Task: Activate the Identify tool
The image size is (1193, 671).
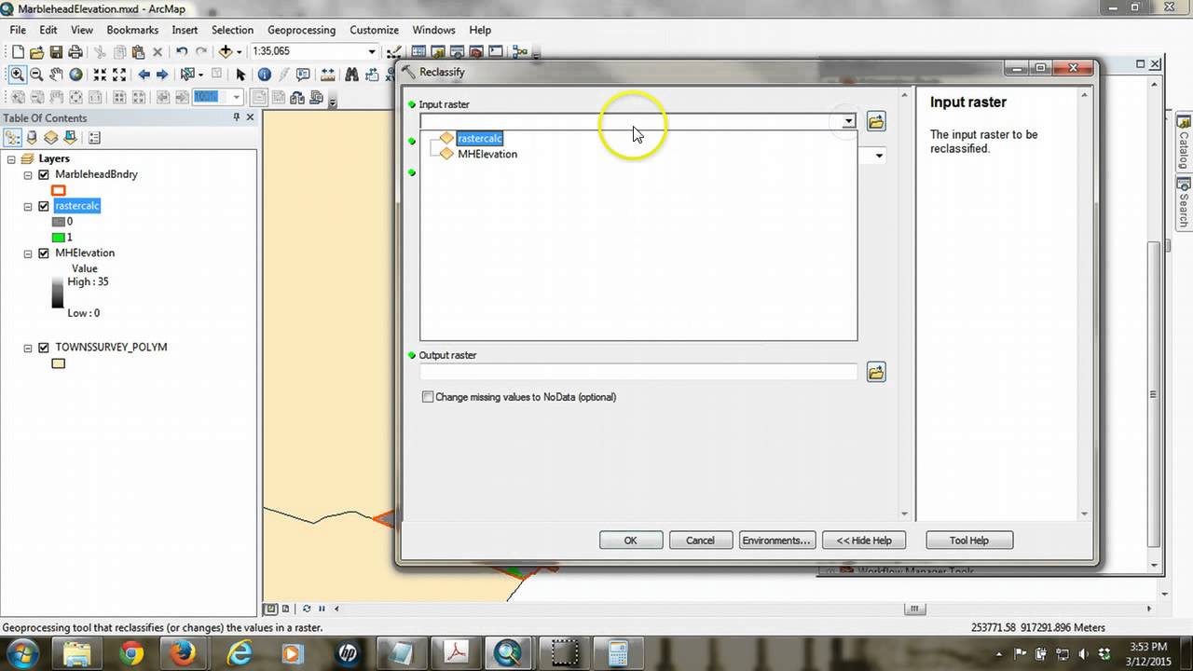Action: tap(264, 75)
